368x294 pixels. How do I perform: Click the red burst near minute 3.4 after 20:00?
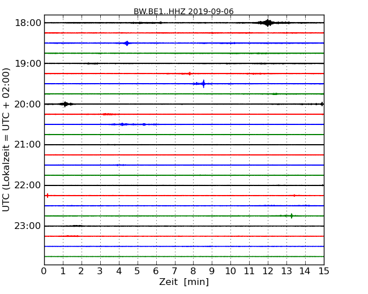(108, 114)
